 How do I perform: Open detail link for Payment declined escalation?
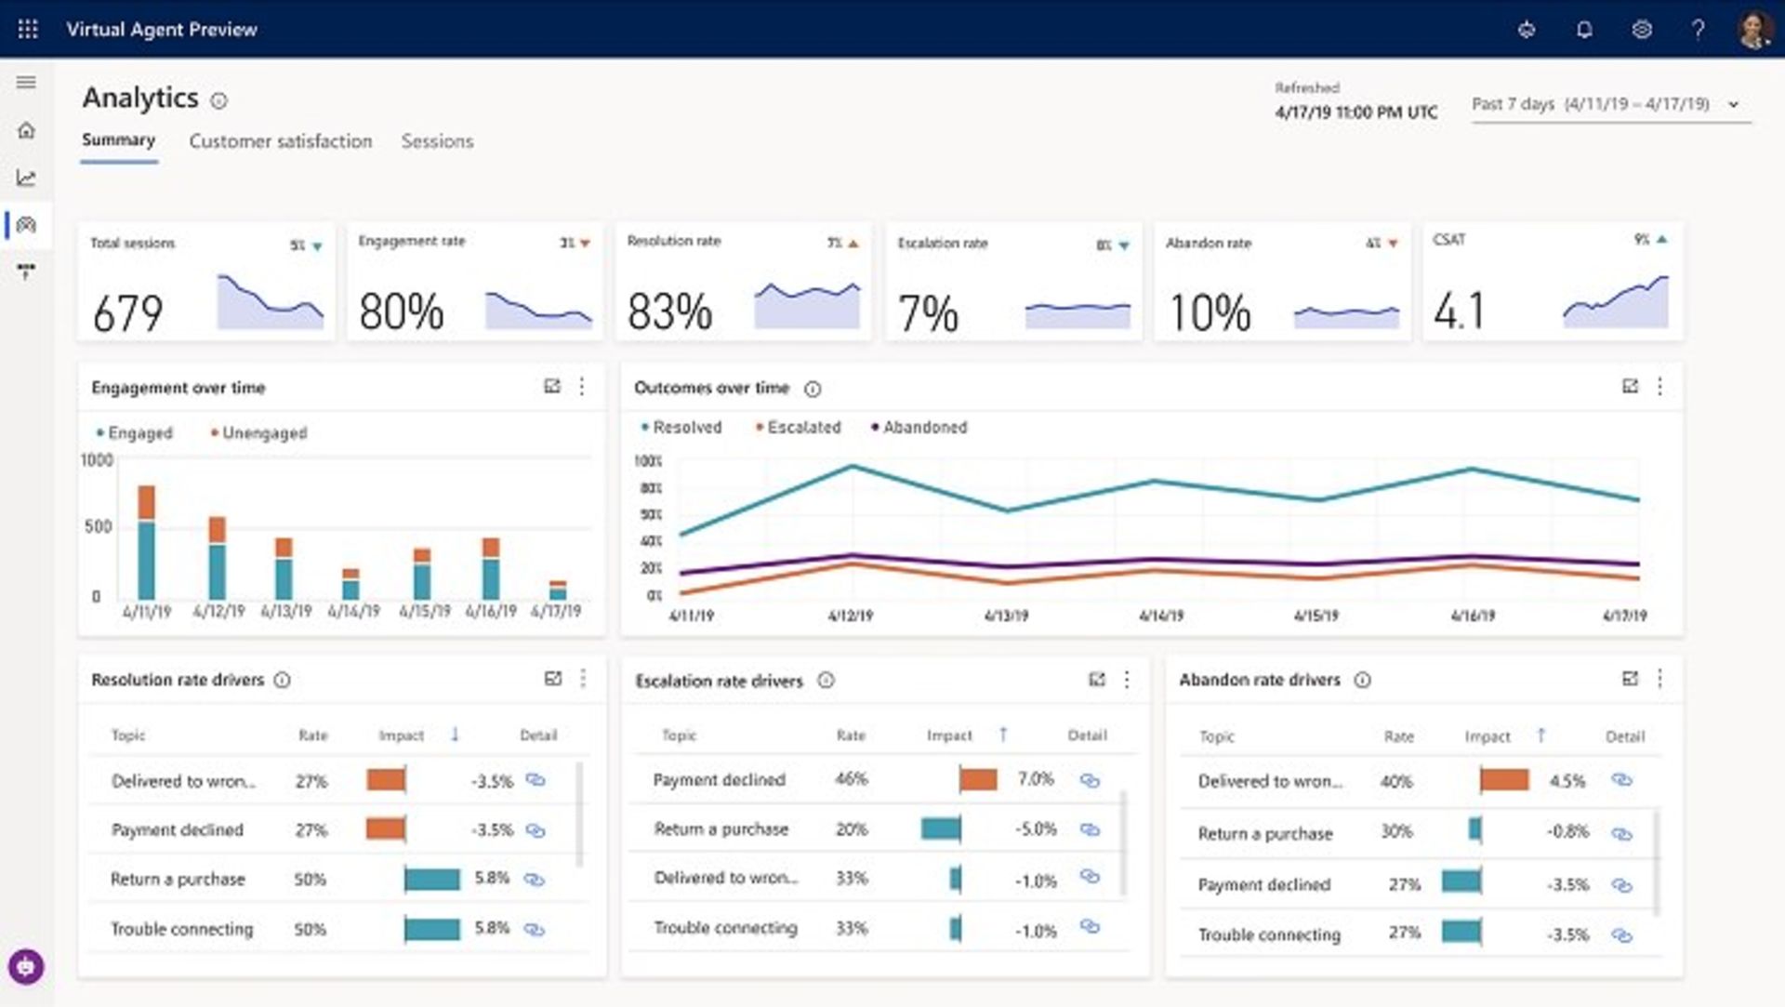click(1090, 780)
